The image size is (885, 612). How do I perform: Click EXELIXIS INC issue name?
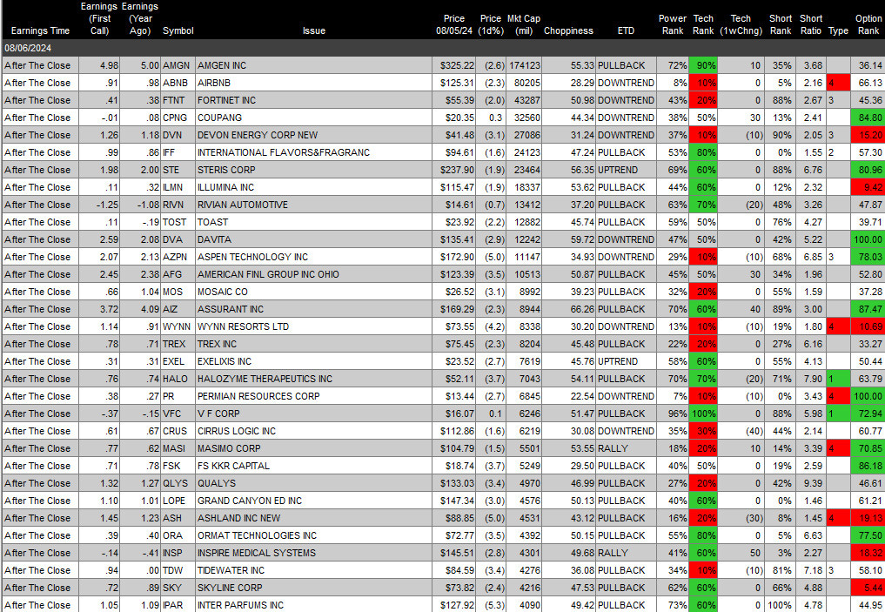click(224, 361)
